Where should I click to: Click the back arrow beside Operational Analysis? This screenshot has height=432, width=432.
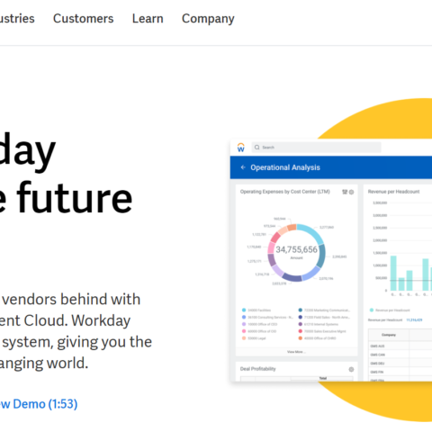coord(243,167)
